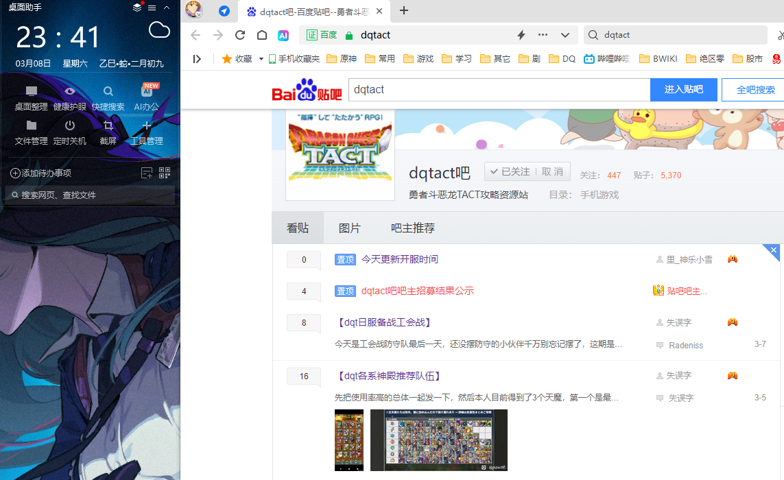Open the 游戏 bookmark folder
This screenshot has width=784, height=480.
click(418, 59)
